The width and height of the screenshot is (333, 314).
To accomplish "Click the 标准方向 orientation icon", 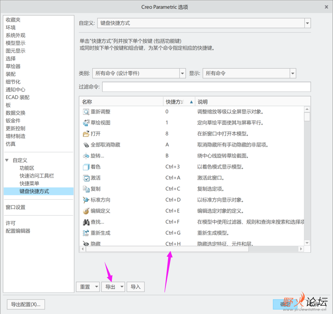I will pyautogui.click(x=86, y=200).
